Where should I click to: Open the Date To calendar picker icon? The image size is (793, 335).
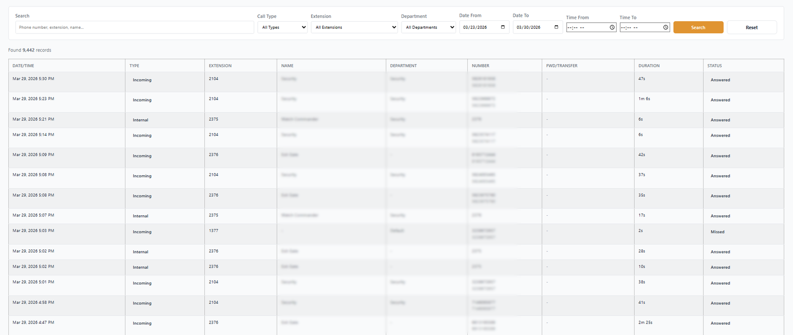coord(556,27)
